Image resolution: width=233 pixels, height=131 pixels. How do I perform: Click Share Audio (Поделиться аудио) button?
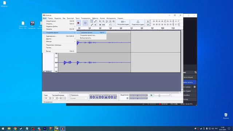(x=138, y=23)
